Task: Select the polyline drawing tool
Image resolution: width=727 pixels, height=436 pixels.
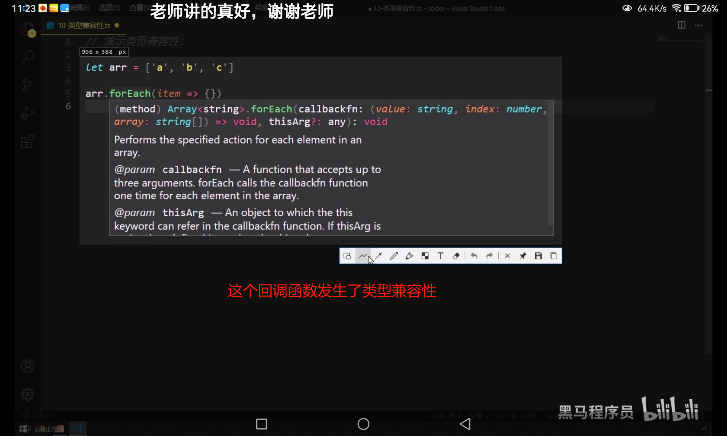Action: click(x=363, y=256)
